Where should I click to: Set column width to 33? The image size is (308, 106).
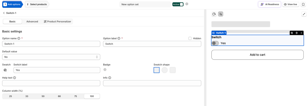tap(27, 96)
